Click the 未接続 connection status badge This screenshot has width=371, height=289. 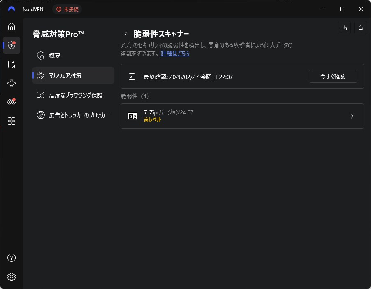(x=67, y=9)
